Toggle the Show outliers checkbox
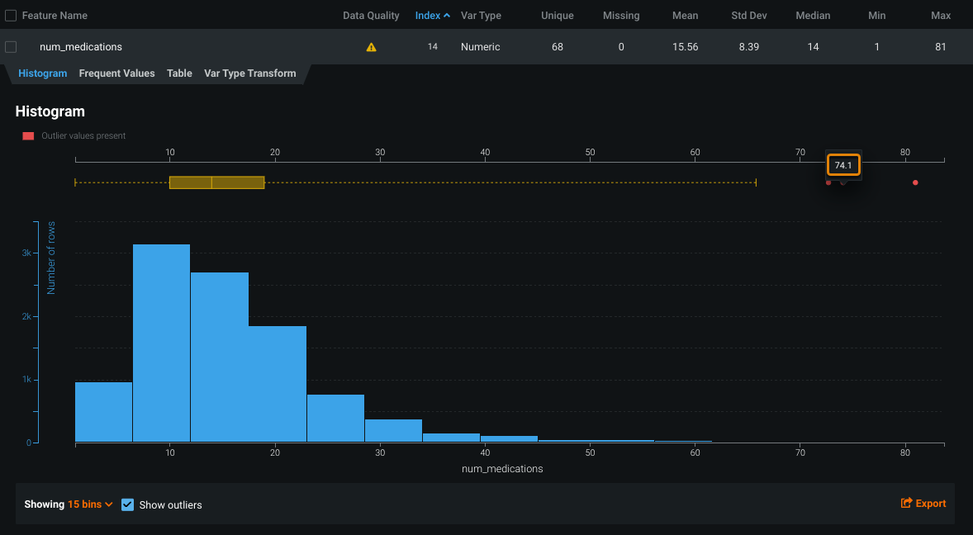The height and width of the screenshot is (535, 973). pos(128,504)
